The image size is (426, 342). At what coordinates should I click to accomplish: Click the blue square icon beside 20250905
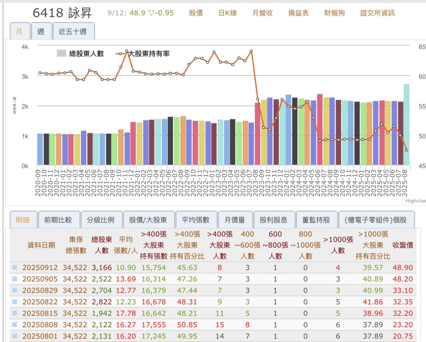(15, 279)
